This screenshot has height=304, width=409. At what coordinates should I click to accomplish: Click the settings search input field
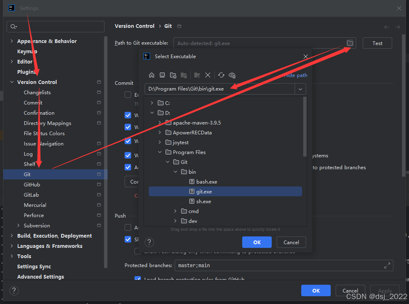pos(56,27)
